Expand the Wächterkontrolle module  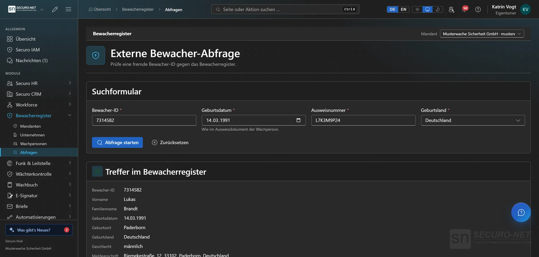tap(39, 174)
